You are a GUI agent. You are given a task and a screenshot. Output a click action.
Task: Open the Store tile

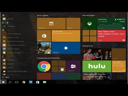click(x=44, y=36)
